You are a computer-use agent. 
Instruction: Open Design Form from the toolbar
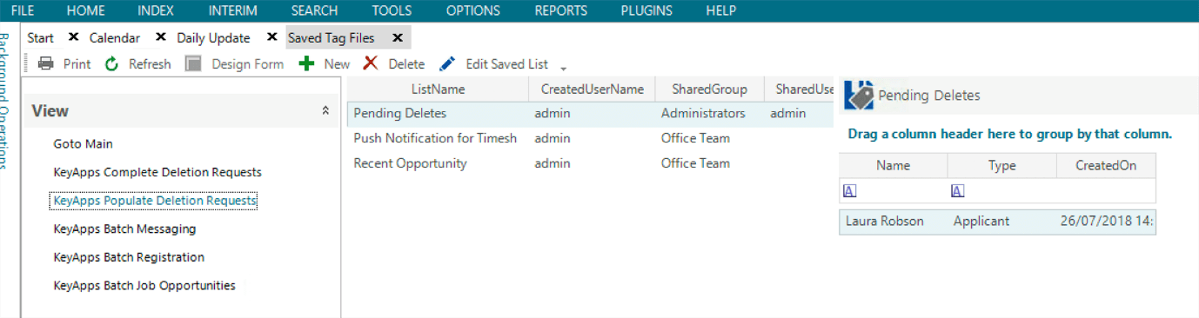point(234,63)
